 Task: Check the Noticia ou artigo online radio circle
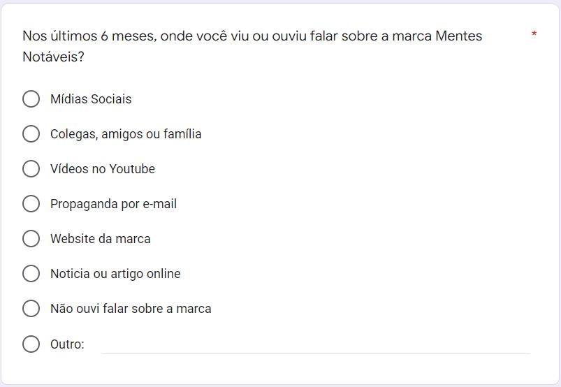[31, 274]
